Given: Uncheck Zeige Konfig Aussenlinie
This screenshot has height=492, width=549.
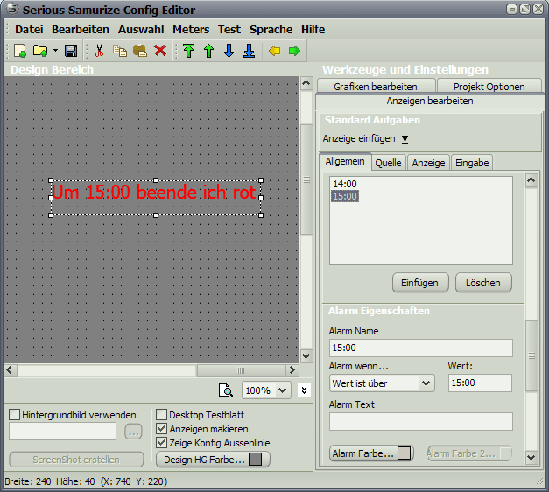Looking at the screenshot, I should 161,443.
